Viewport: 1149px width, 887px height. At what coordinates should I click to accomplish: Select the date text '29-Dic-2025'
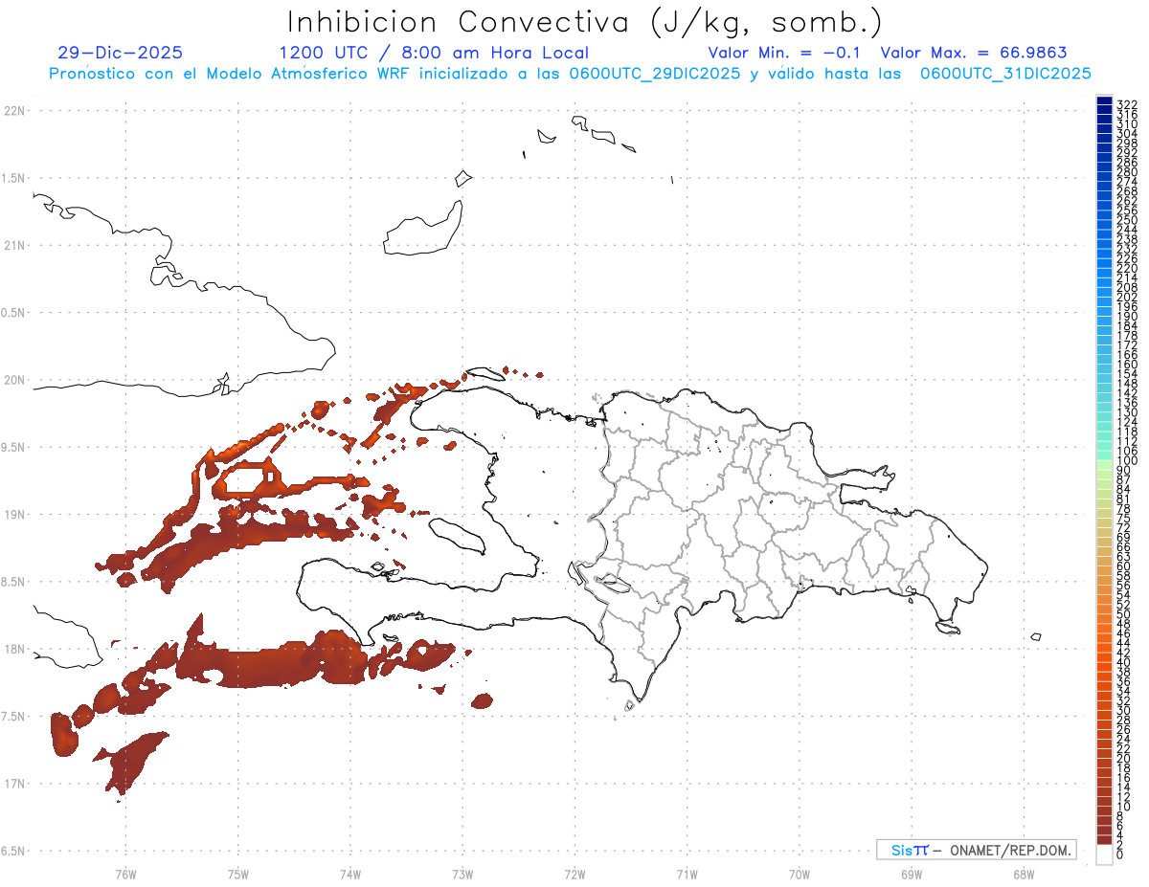click(120, 53)
